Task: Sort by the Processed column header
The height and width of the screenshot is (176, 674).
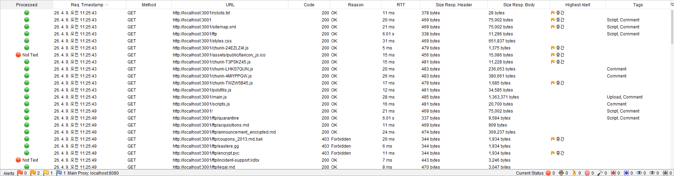Action: (x=27, y=5)
